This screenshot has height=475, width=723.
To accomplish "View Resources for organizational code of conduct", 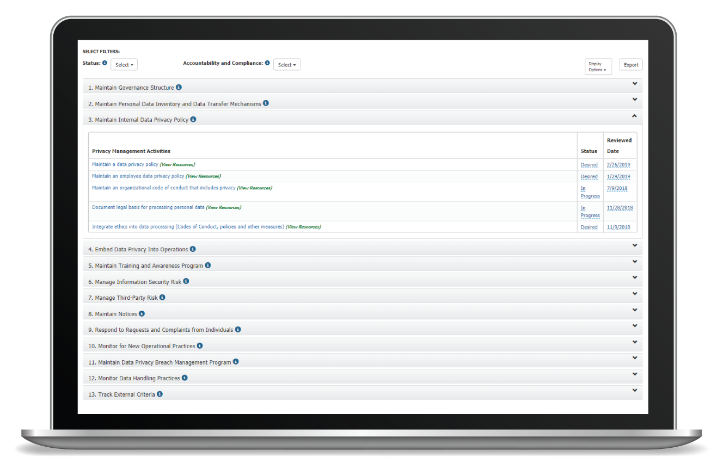I will (255, 188).
